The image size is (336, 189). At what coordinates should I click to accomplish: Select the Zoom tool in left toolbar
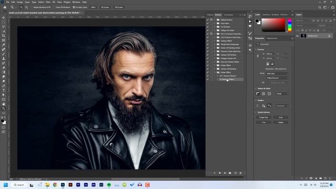pyautogui.click(x=4, y=109)
